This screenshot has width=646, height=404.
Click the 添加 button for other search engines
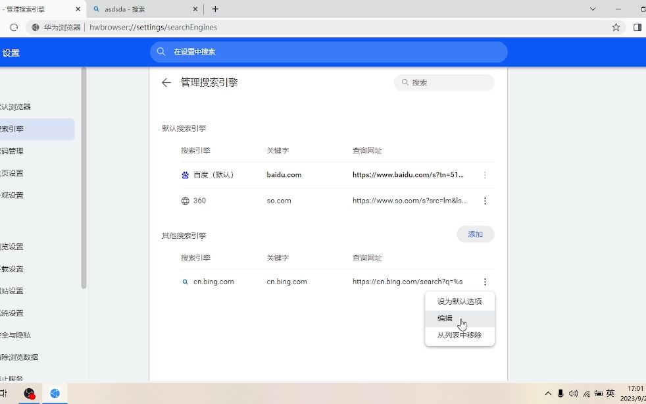pyautogui.click(x=475, y=234)
